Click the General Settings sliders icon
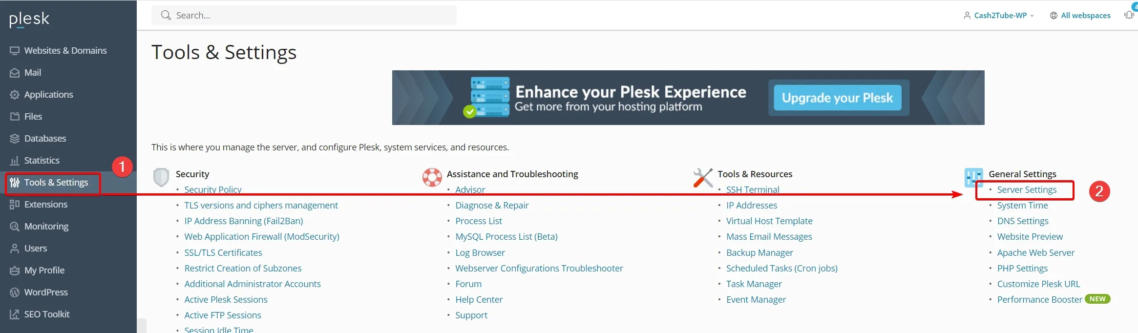This screenshot has width=1138, height=333. (x=974, y=177)
